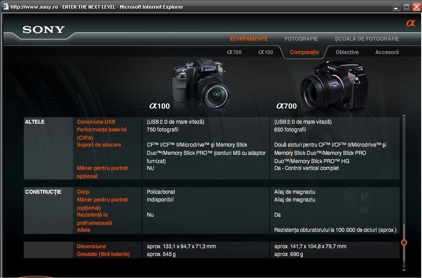
Task: Click the Dimensiune label
Action: pyautogui.click(x=91, y=246)
